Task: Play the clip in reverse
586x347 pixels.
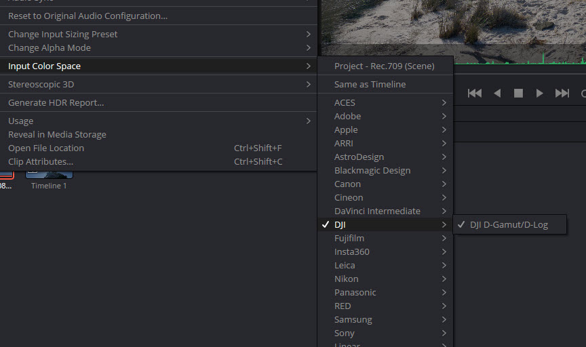Action: click(497, 93)
